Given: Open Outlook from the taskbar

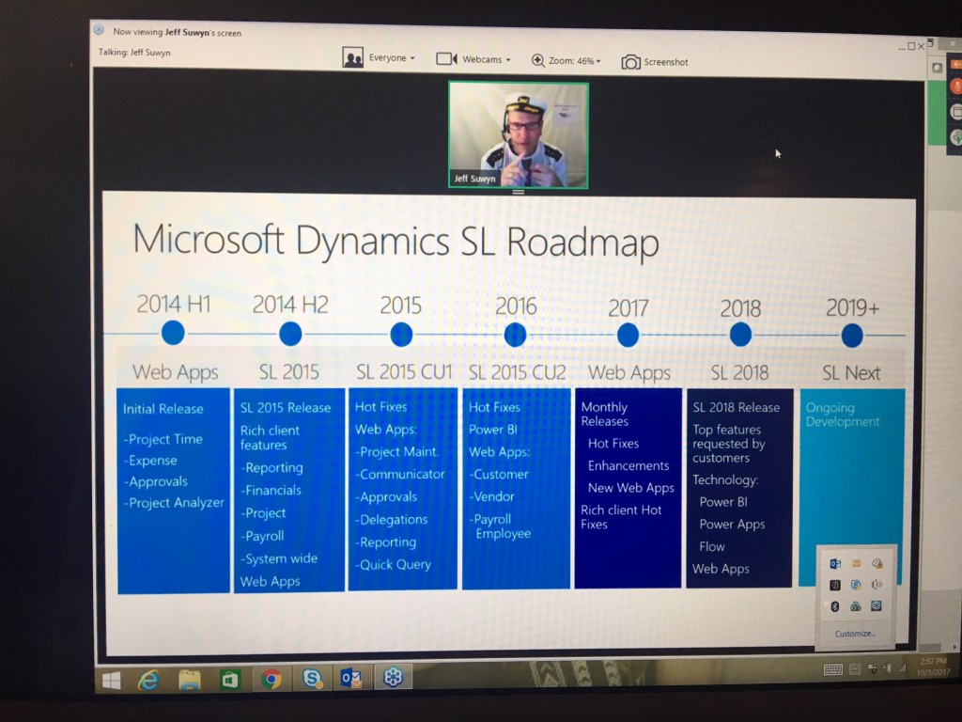Looking at the screenshot, I should (351, 678).
